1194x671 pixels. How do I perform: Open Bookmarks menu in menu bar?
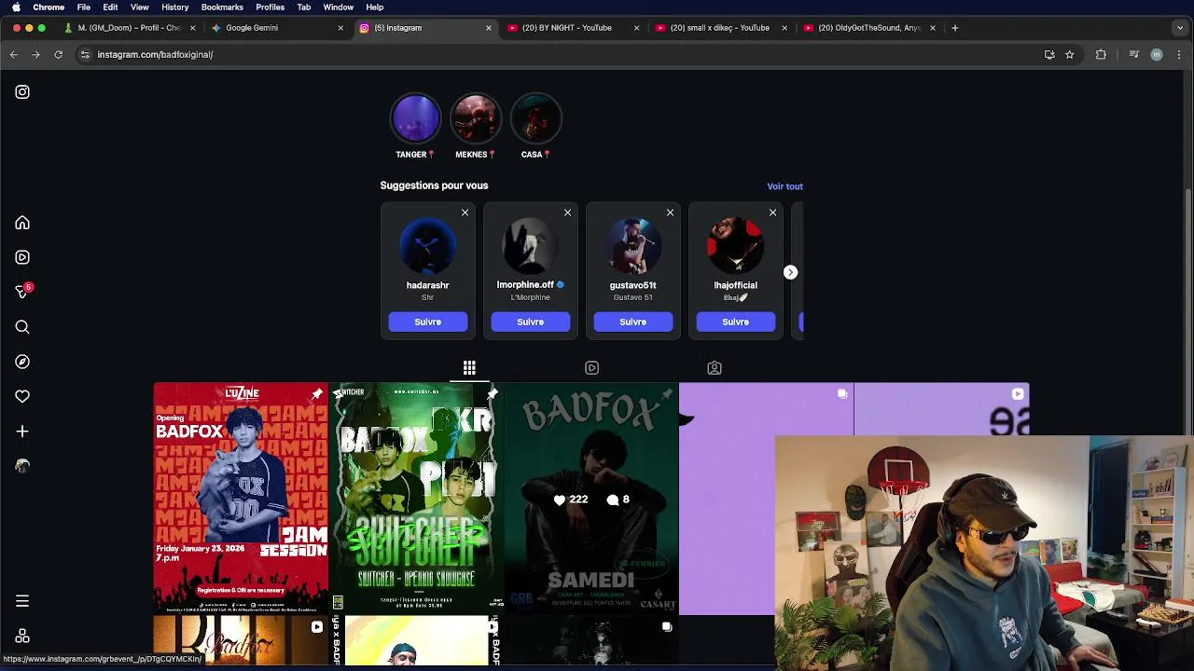[222, 7]
